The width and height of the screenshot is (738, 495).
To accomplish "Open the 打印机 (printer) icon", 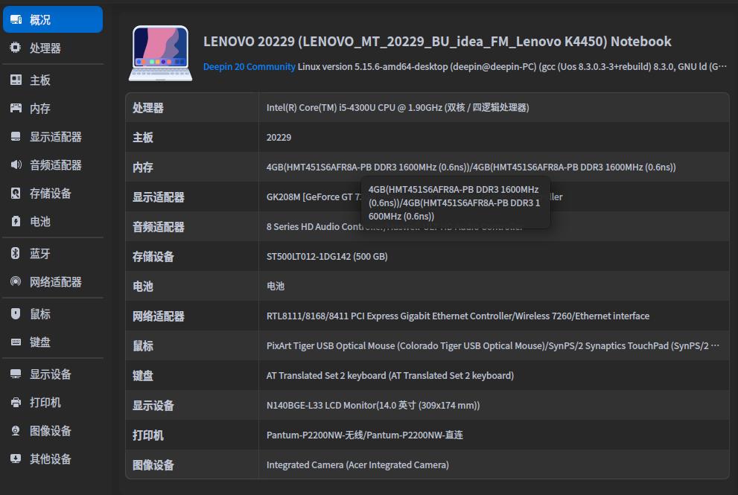I will (x=16, y=402).
